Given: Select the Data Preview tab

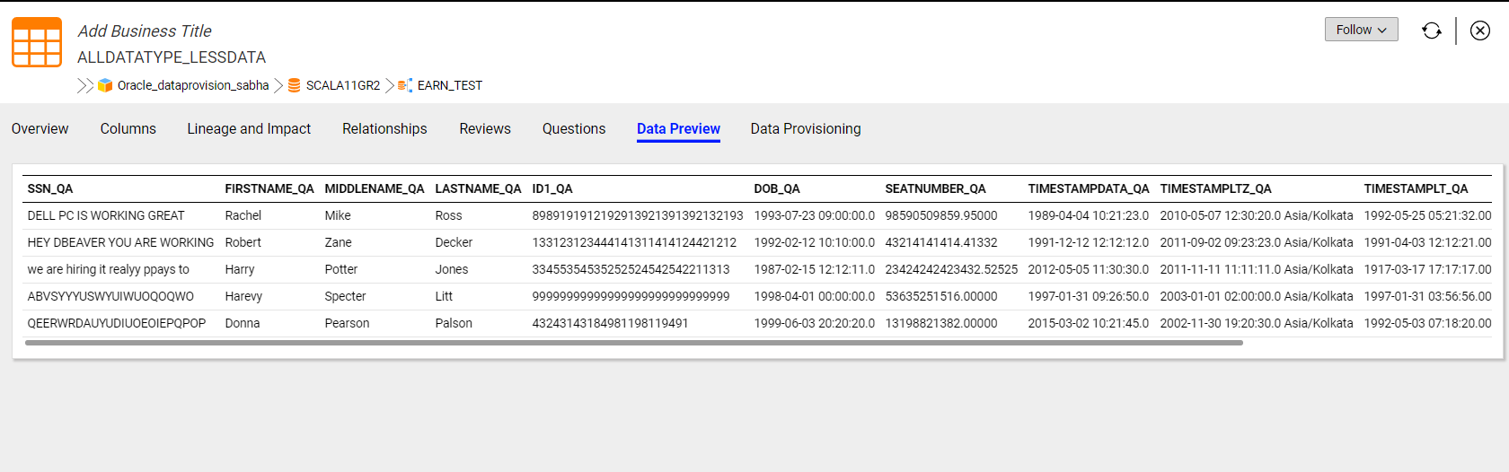Looking at the screenshot, I should 678,129.
